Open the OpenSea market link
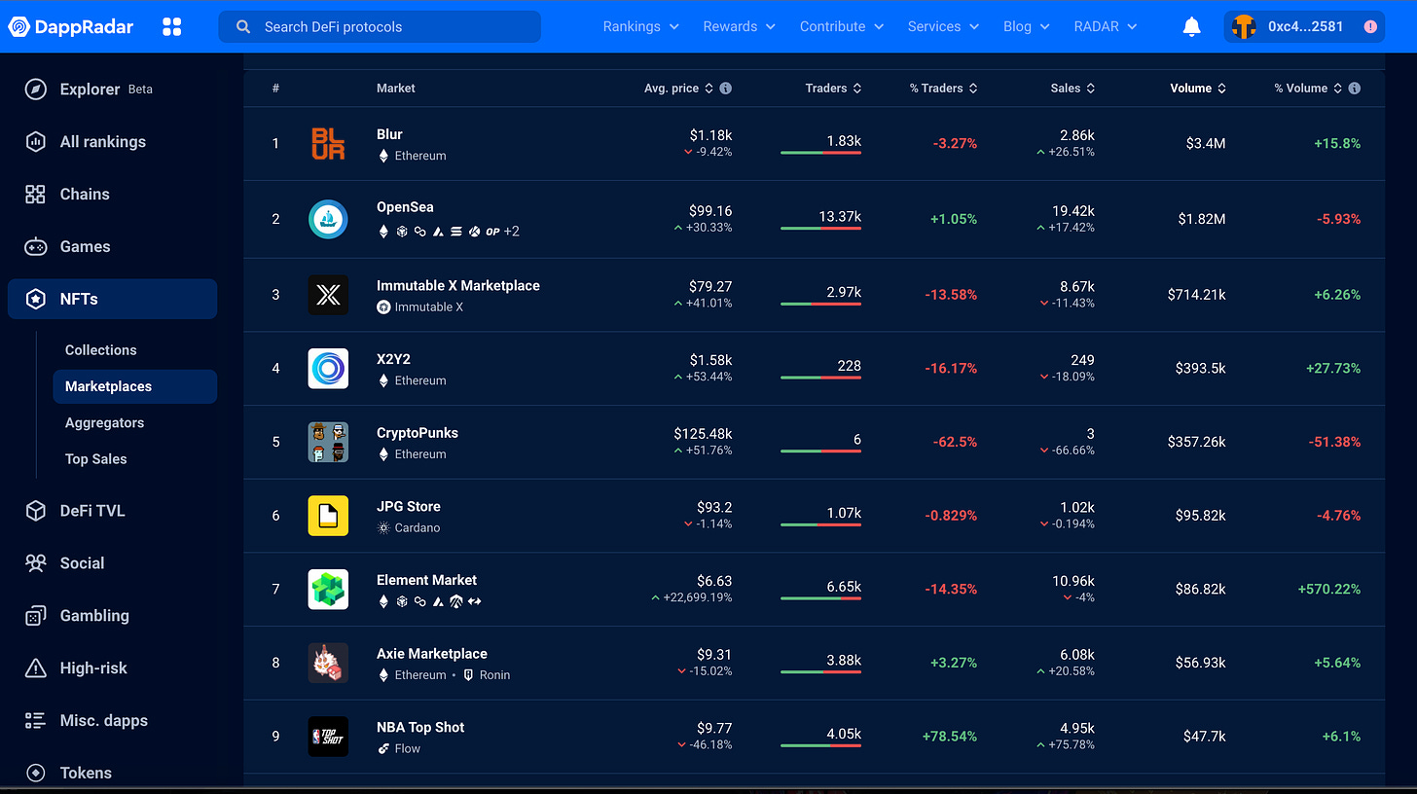This screenshot has height=794, width=1417. [405, 207]
